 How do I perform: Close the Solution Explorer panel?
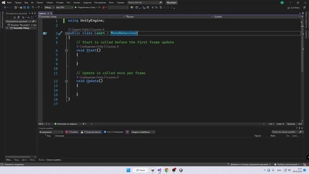[35, 14]
